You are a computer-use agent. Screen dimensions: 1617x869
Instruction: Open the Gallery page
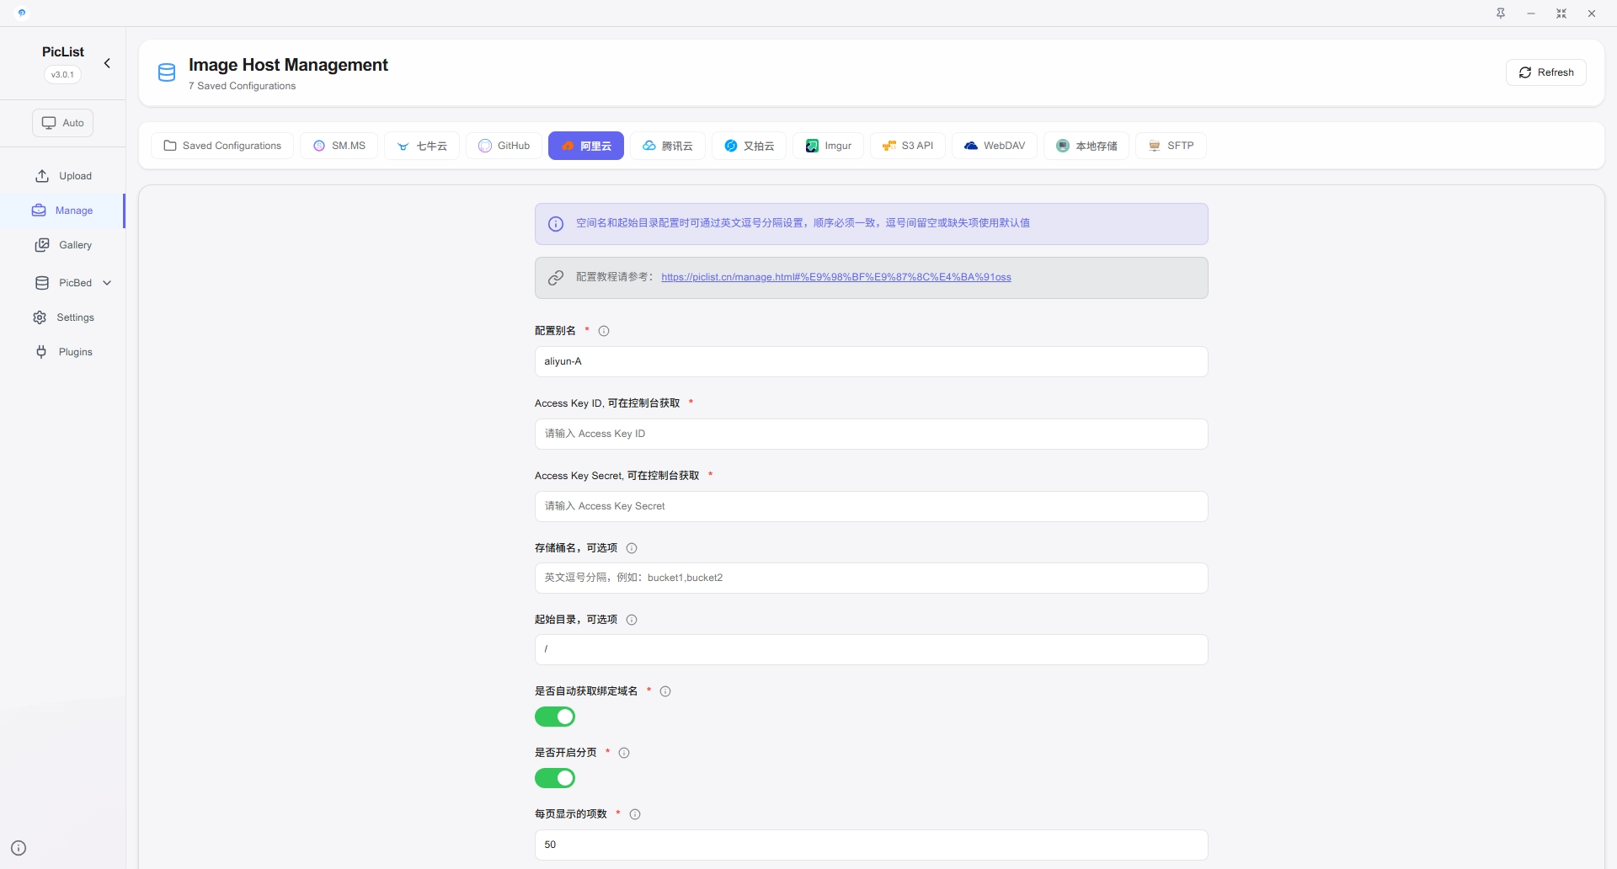coord(63,245)
